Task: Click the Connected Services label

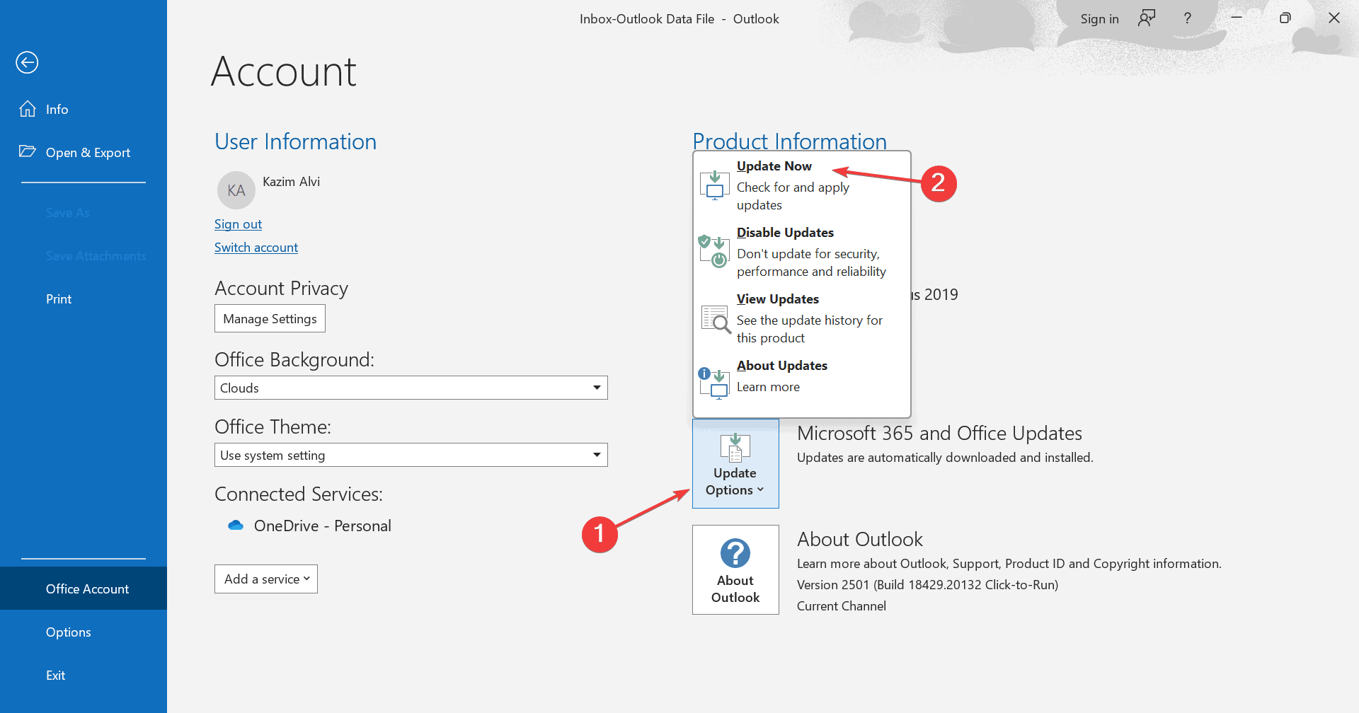Action: point(298,494)
